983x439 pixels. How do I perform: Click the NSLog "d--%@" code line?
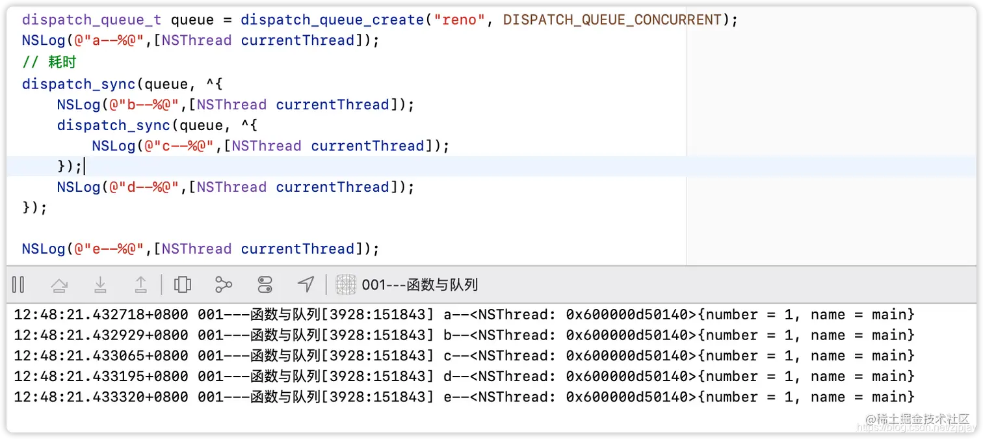pyautogui.click(x=235, y=187)
